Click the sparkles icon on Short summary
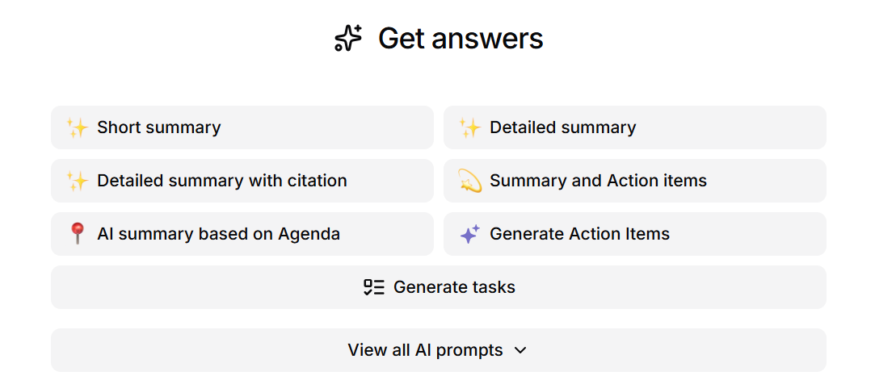Viewport: 875px width, 380px height. (x=78, y=127)
